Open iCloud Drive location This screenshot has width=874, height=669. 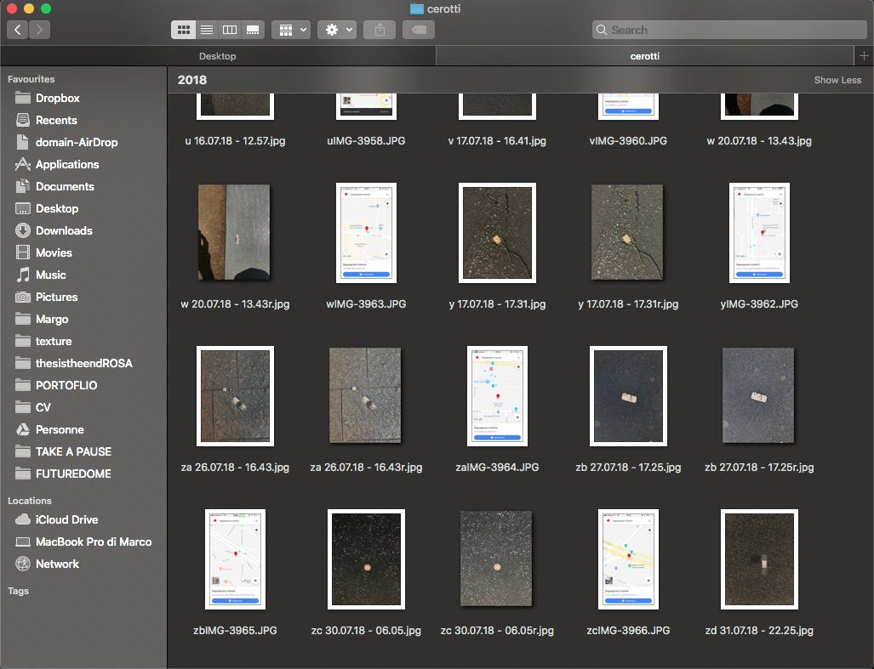pos(66,519)
